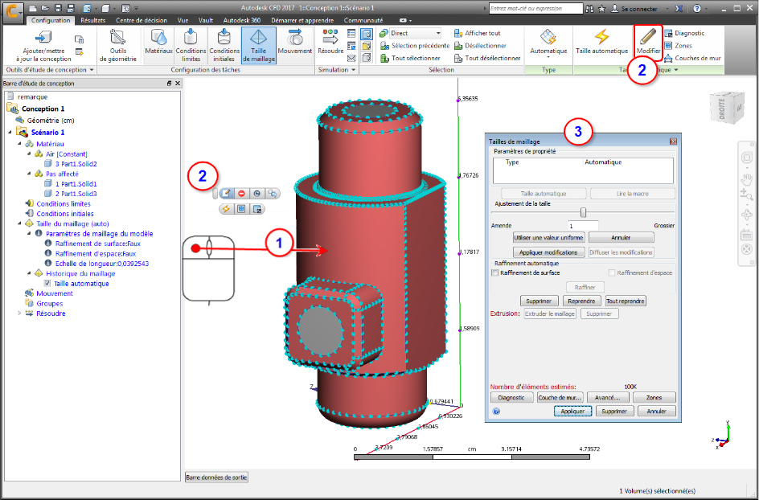This screenshot has width=759, height=500.
Task: Open the Vault ribbon tab
Action: 206,20
